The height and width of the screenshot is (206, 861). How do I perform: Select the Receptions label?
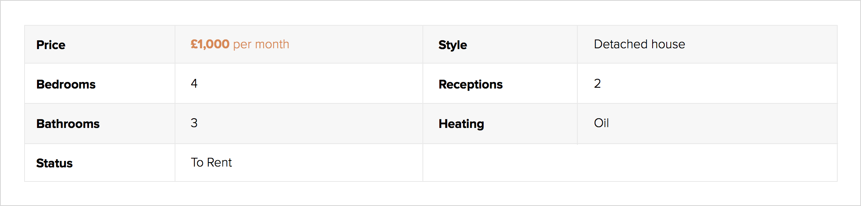(470, 84)
